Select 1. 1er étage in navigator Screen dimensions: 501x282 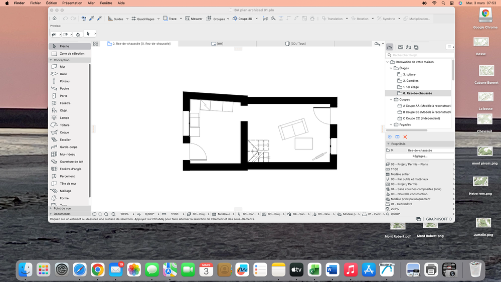[411, 87]
